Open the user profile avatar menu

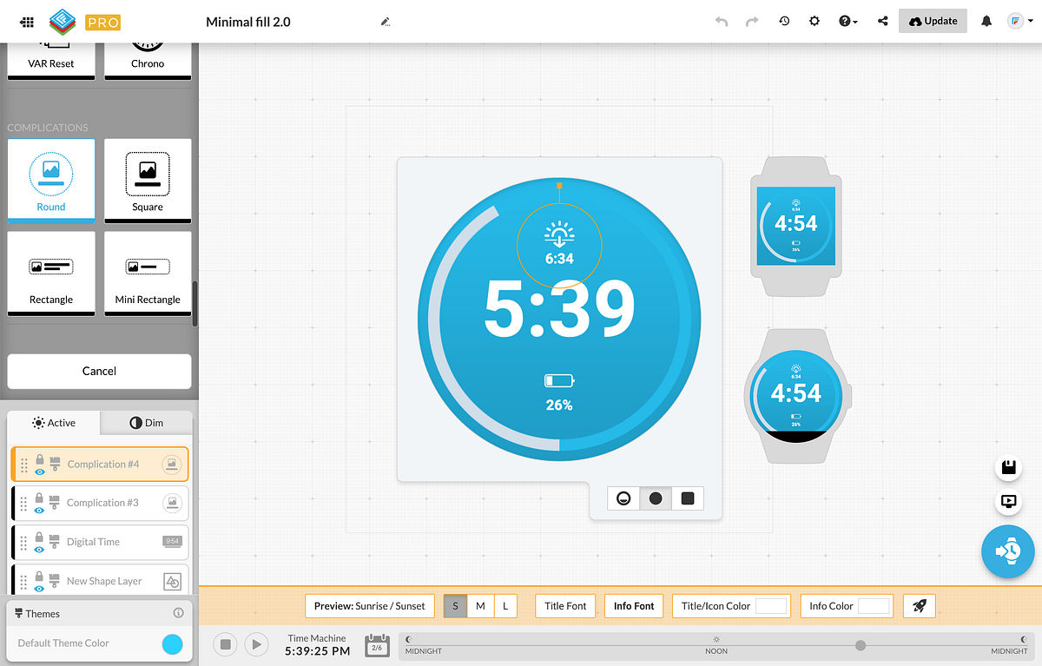click(x=1016, y=21)
